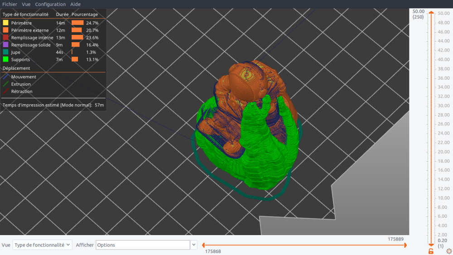The width and height of the screenshot is (453, 255).
Task: Click the 50.00 (250) top layer label
Action: pyautogui.click(x=418, y=14)
